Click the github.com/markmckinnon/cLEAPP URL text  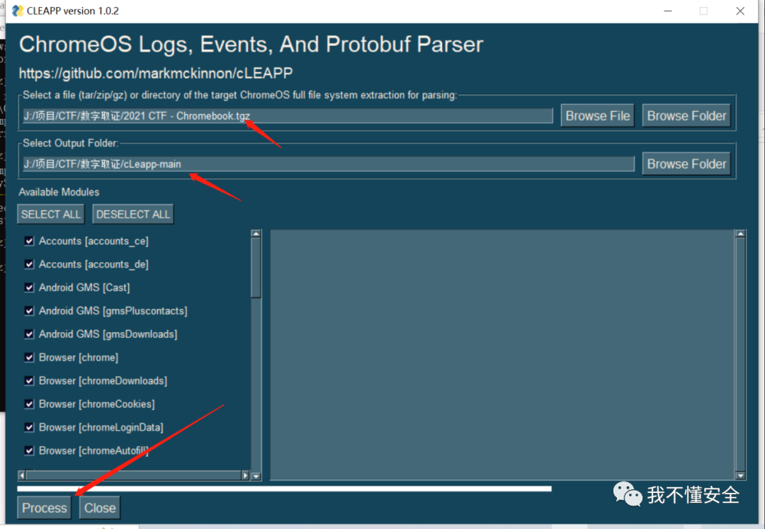(x=156, y=73)
